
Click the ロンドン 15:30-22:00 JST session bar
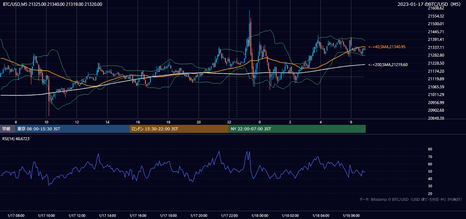[x=179, y=129]
